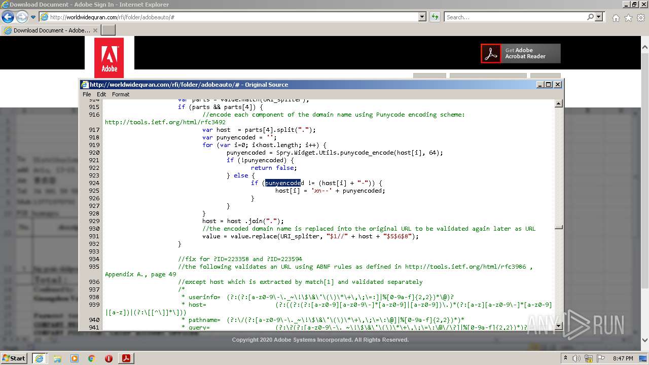
Task: Click source view scrollbar down arrow
Action: (559, 326)
